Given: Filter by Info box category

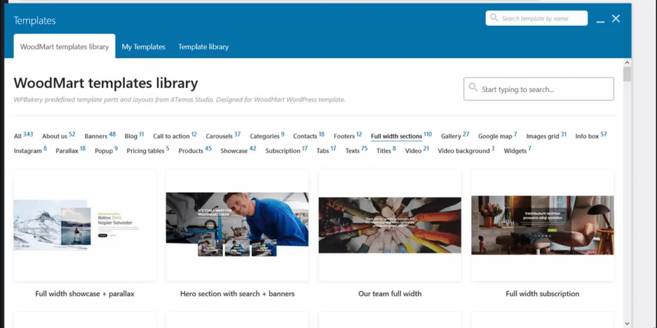Looking at the screenshot, I should (x=591, y=136).
